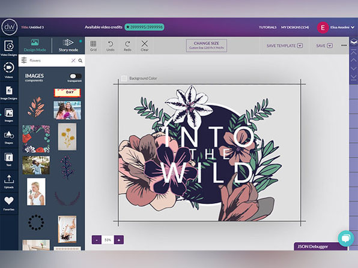Open the Videos panel icon
This screenshot has height=268, width=358.
tap(9, 70)
